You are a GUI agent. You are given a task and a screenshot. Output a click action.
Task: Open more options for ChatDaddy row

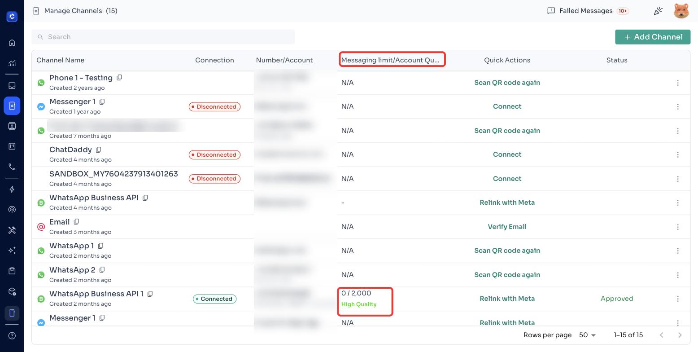678,154
